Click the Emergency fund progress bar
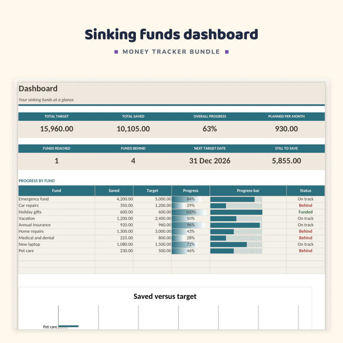343x343 pixels. pyautogui.click(x=236, y=199)
